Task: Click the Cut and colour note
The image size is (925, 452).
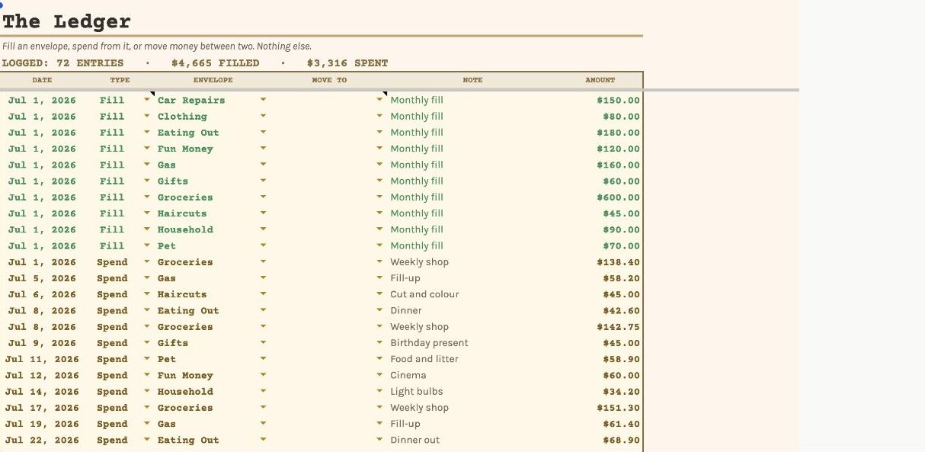Action: click(x=424, y=294)
